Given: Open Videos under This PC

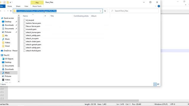Looking at the screenshot, I should tap(7, 80).
